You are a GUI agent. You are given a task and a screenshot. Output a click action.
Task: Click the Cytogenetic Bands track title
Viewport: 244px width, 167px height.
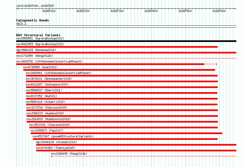tap(33, 20)
